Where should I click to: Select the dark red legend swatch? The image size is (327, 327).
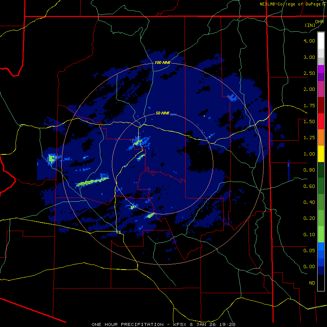pyautogui.click(x=321, y=105)
